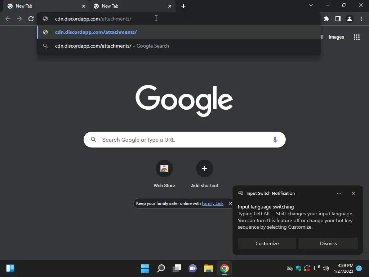The height and width of the screenshot is (277, 369).
Task: Select the cdn.discordapp.com/attachments/ URL suggestion
Action: 179,32
